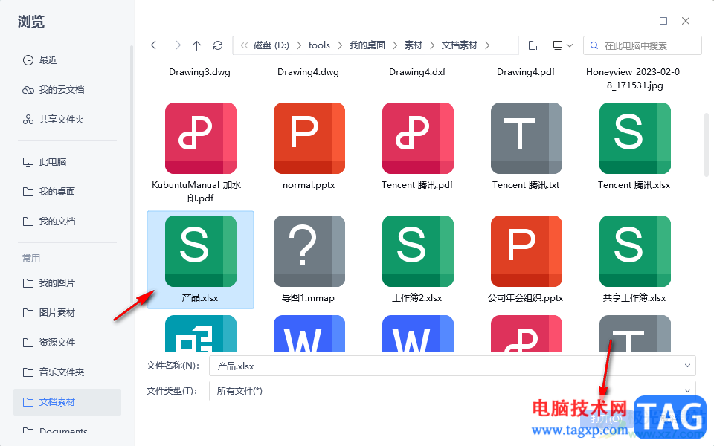Click 磁盘 (D:) in the path bar
Image resolution: width=714 pixels, height=446 pixels.
pyautogui.click(x=271, y=45)
